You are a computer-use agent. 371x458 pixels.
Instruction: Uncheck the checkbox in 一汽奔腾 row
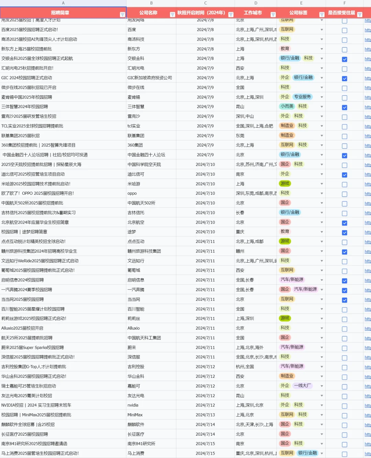click(x=345, y=290)
